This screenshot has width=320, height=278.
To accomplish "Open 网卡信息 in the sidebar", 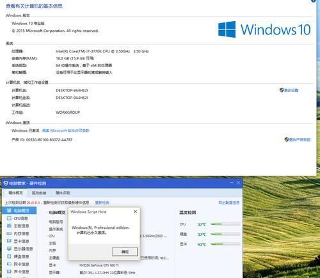I will 18,264.
